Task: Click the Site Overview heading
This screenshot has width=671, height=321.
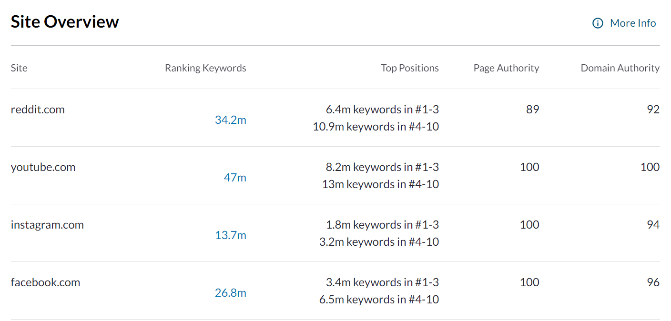Action: [x=65, y=21]
